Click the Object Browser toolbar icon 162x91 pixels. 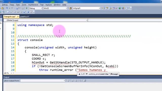coord(113,8)
